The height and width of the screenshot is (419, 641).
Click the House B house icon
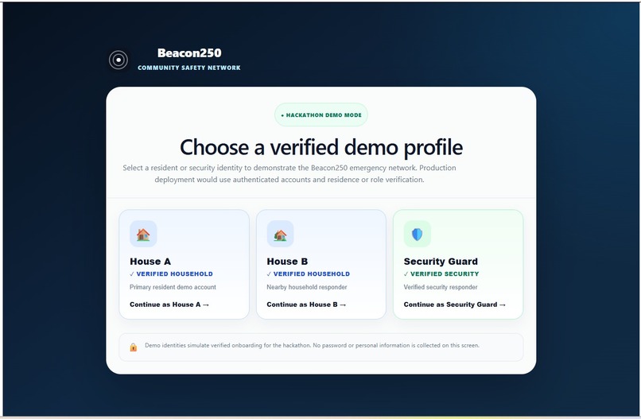[280, 234]
